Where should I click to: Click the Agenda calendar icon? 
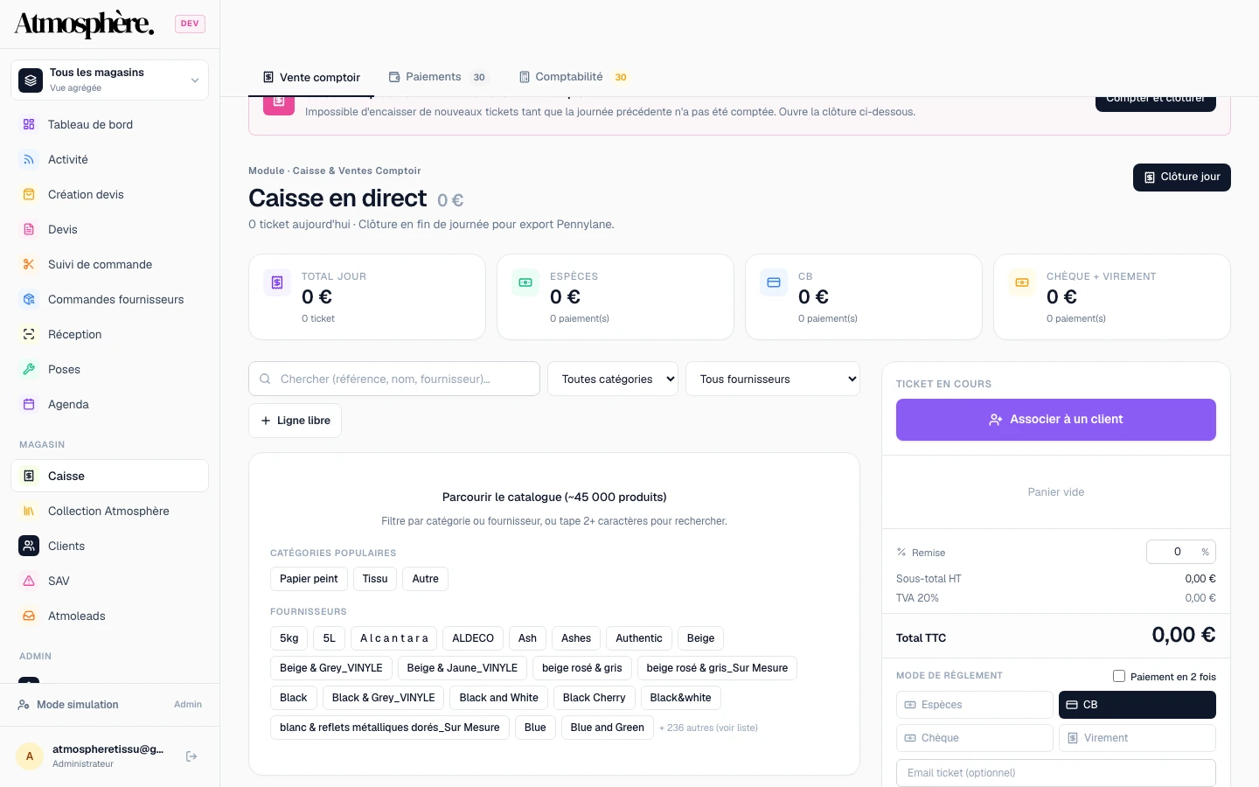[29, 404]
